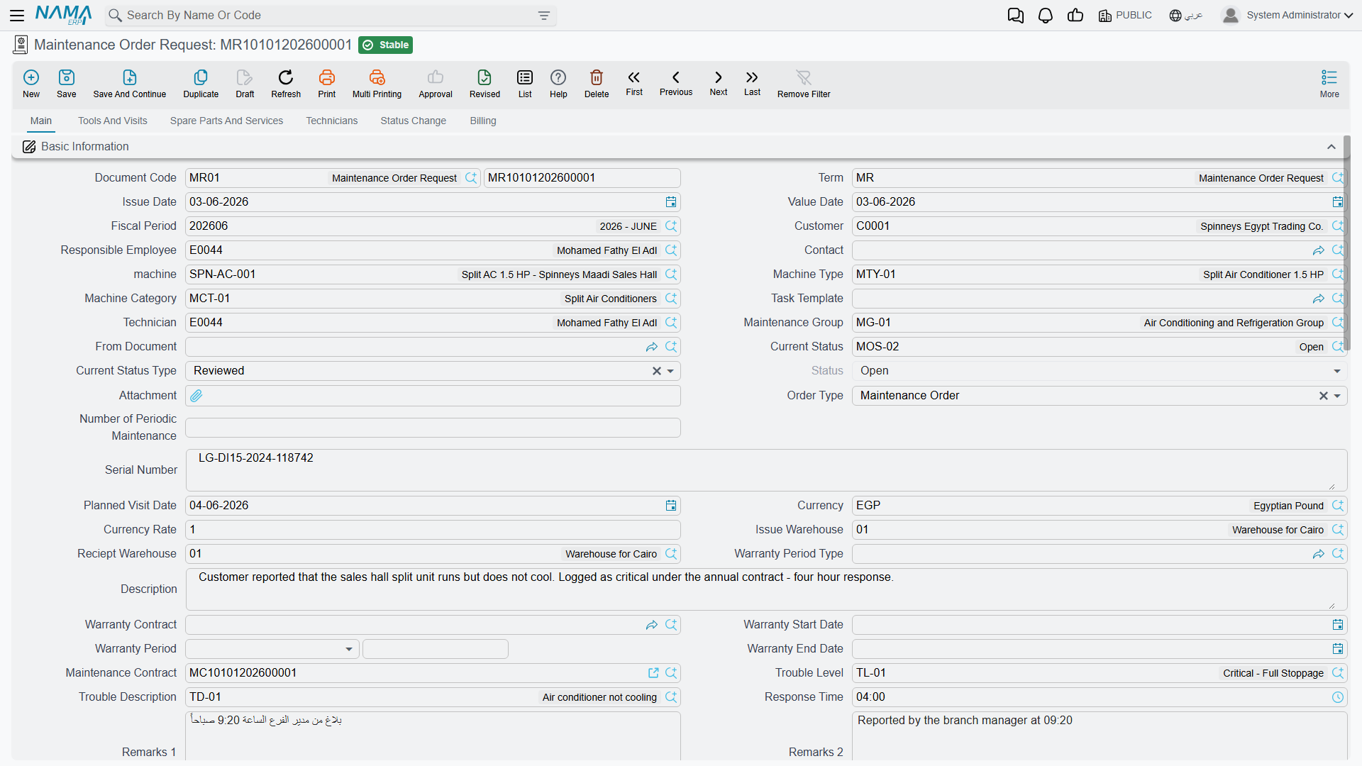Open the System Administrator user menu
Viewport: 1362px width, 766px height.
tap(1288, 15)
